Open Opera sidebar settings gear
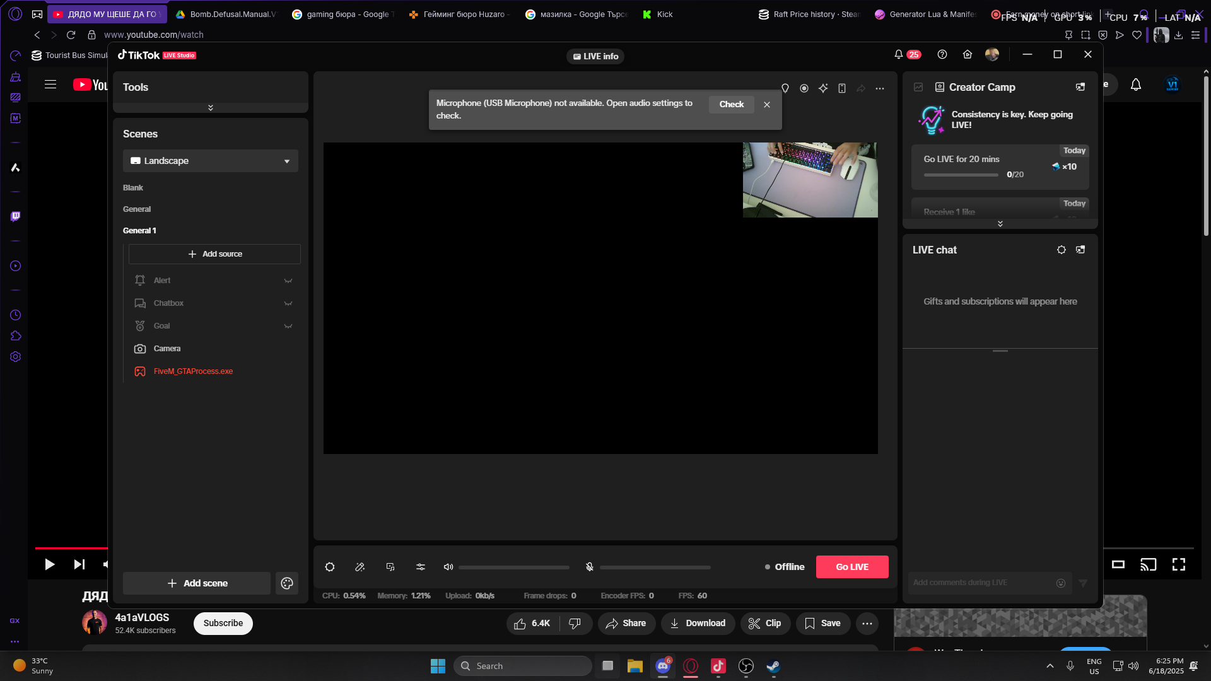Viewport: 1211px width, 681px height. tap(16, 357)
